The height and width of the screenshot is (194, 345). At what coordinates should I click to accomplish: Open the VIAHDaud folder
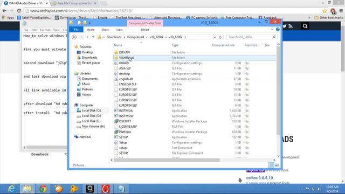point(126,58)
